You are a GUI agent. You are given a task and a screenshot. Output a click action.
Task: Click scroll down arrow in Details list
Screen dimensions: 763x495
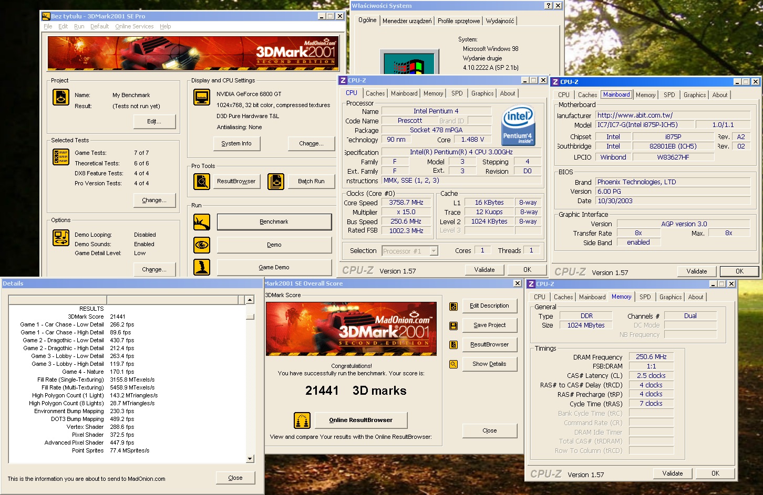tap(250, 459)
